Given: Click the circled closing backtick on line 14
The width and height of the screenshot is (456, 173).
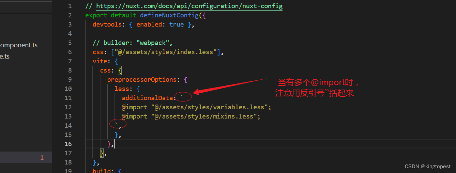Looking at the screenshot, I should point(116,124).
